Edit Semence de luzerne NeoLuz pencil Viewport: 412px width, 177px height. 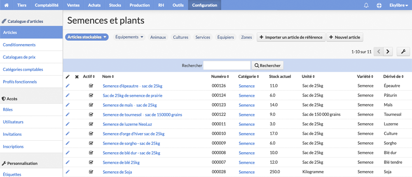tap(68, 124)
